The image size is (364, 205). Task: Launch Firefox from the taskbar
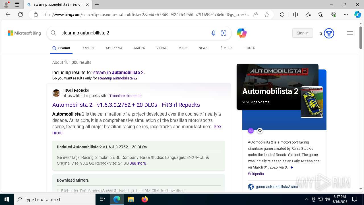click(x=145, y=199)
